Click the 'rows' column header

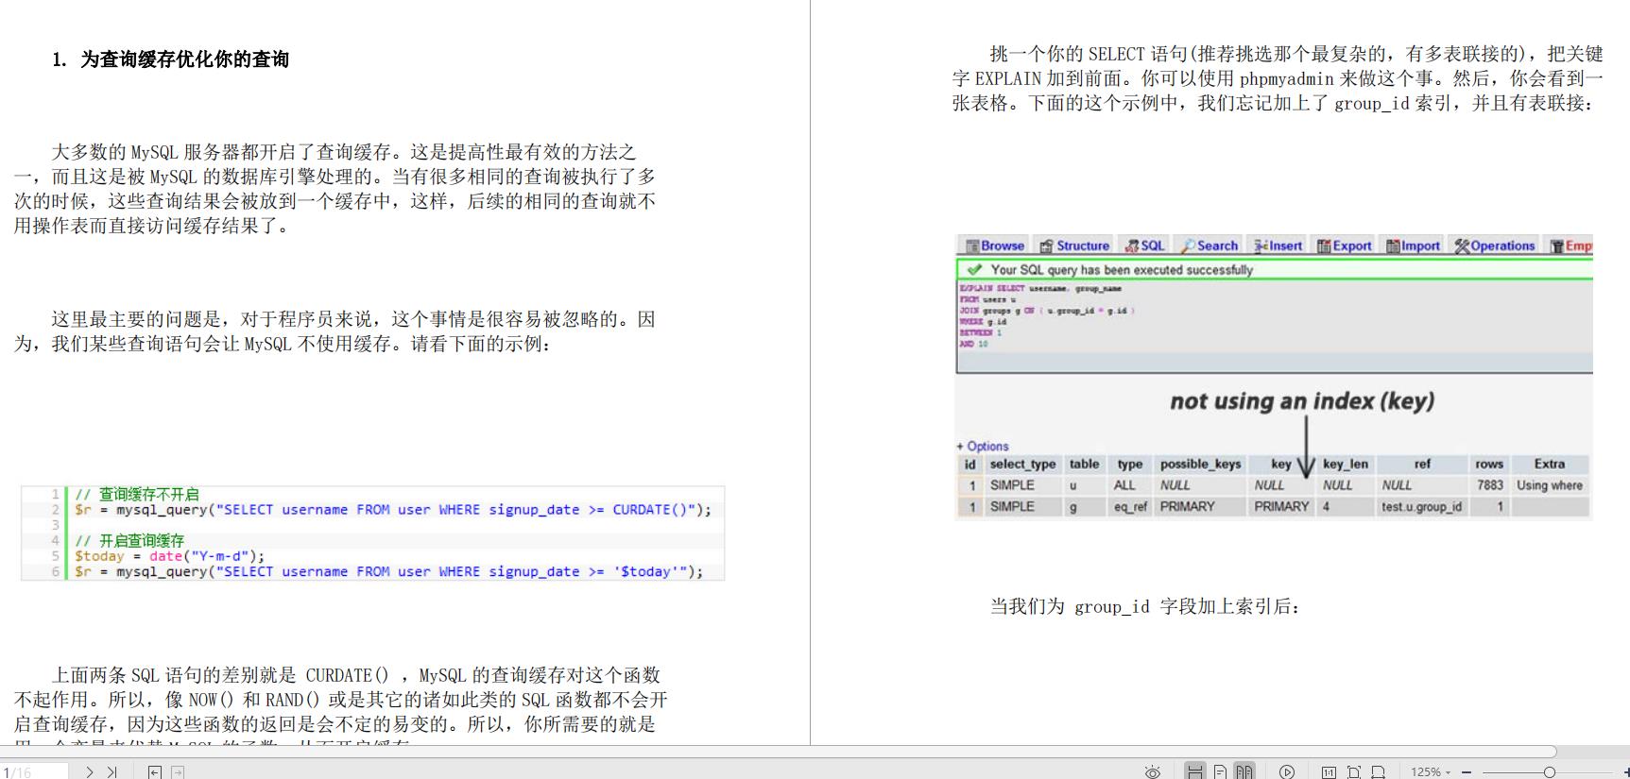pyautogui.click(x=1489, y=464)
